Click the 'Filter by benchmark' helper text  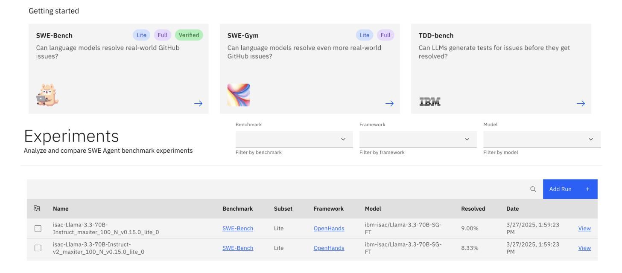click(x=259, y=152)
